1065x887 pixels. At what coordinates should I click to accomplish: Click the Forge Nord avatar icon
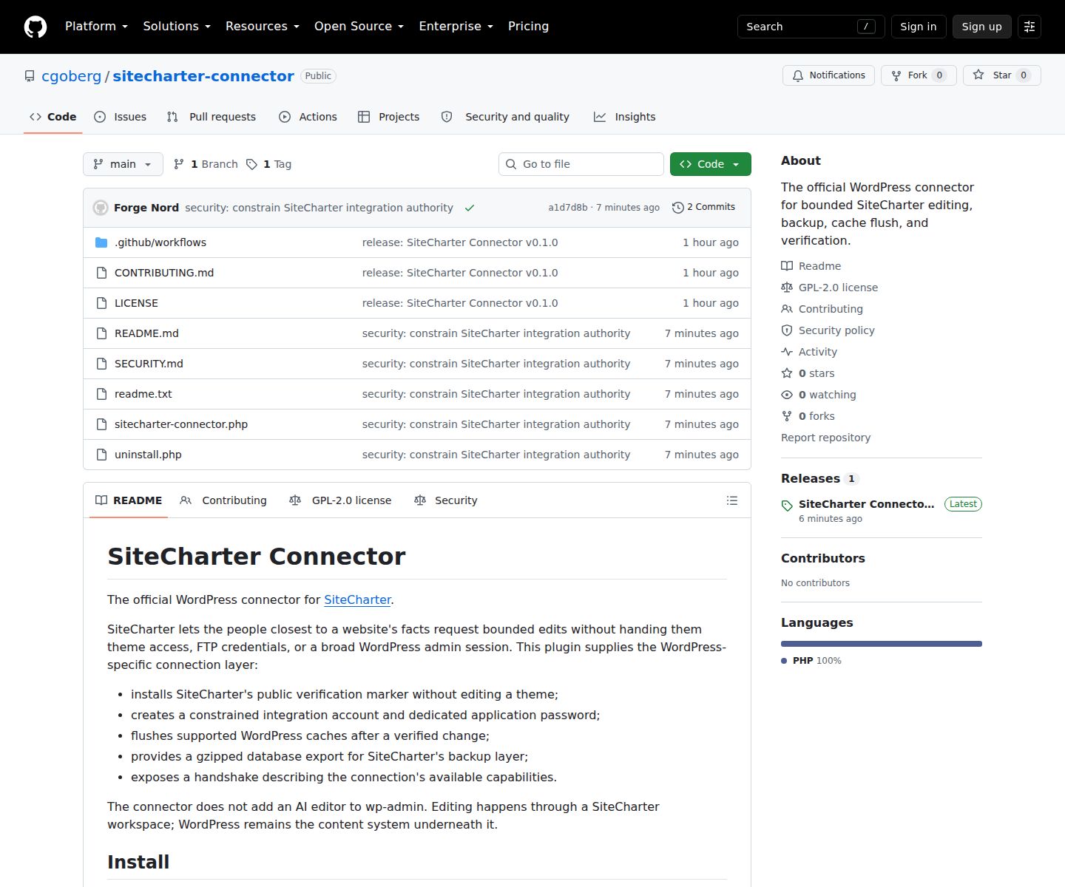(x=101, y=208)
